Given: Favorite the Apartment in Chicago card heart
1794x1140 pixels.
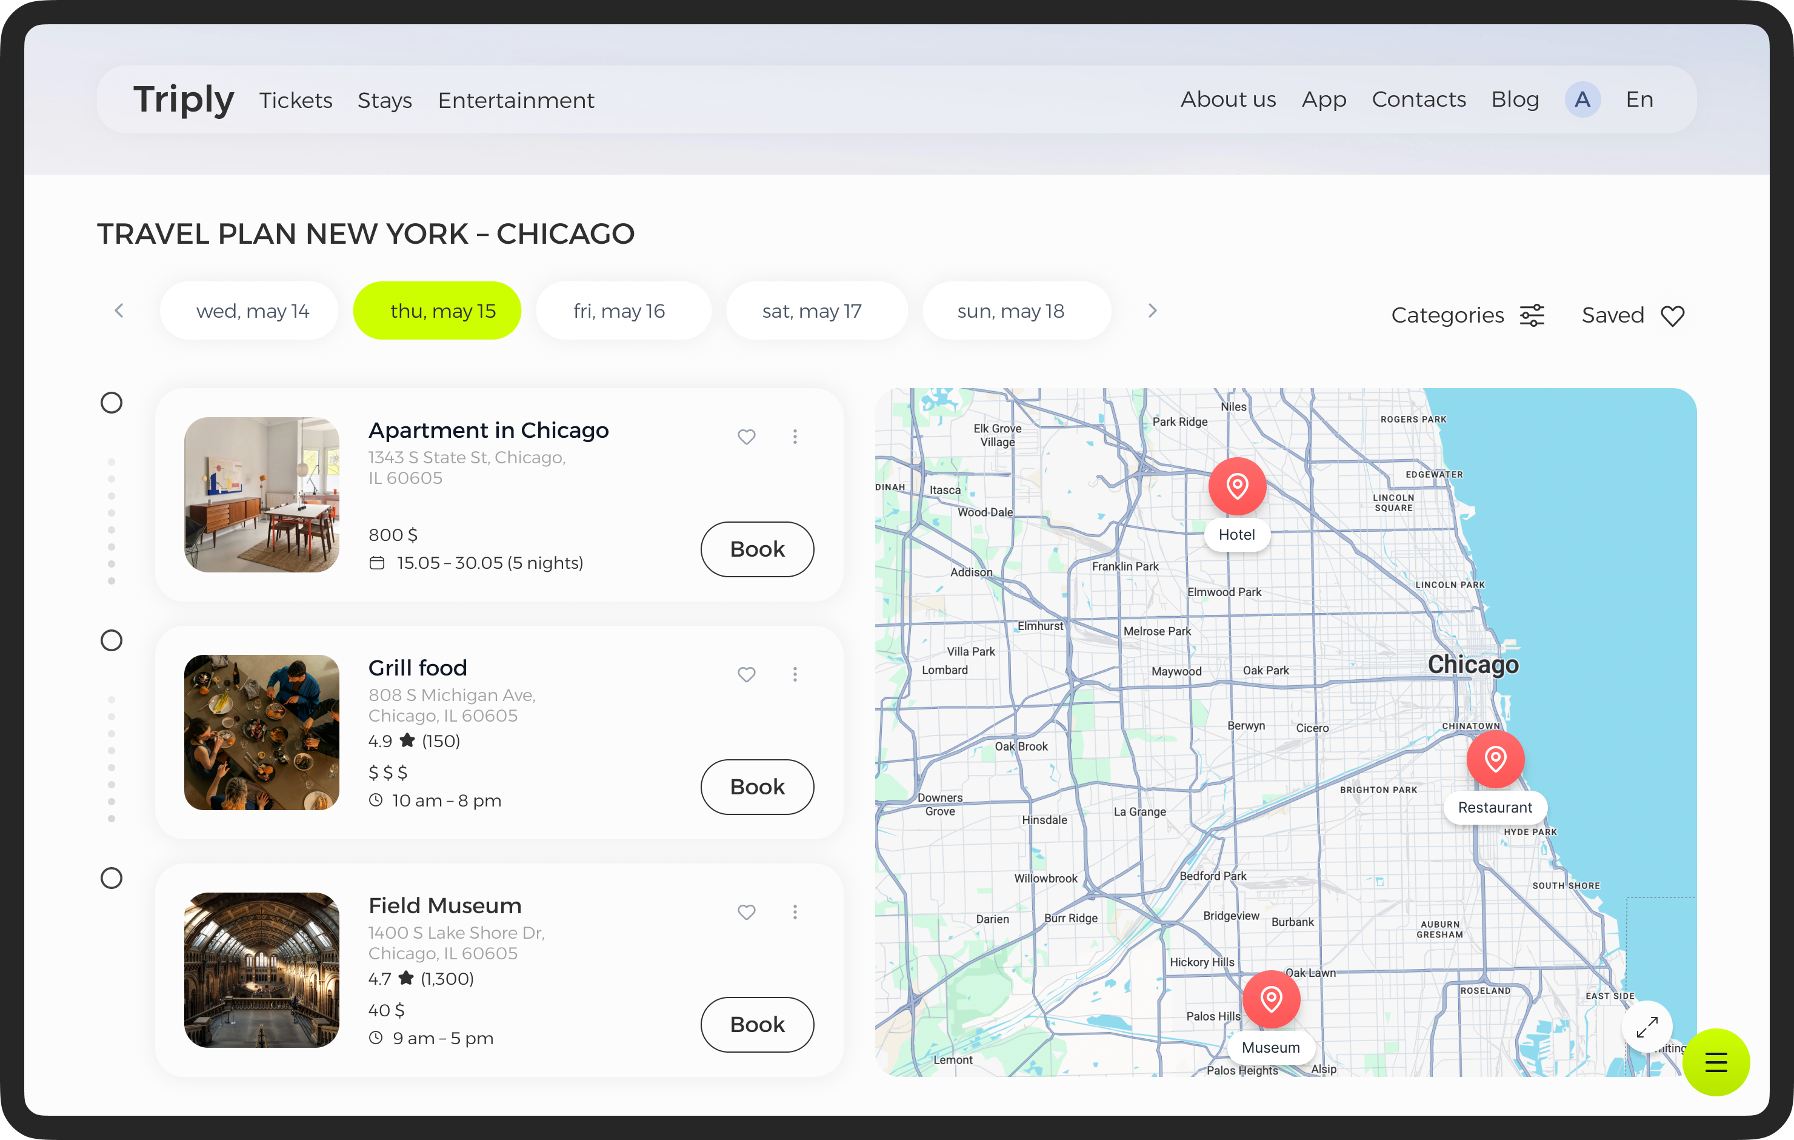Looking at the screenshot, I should click(747, 437).
